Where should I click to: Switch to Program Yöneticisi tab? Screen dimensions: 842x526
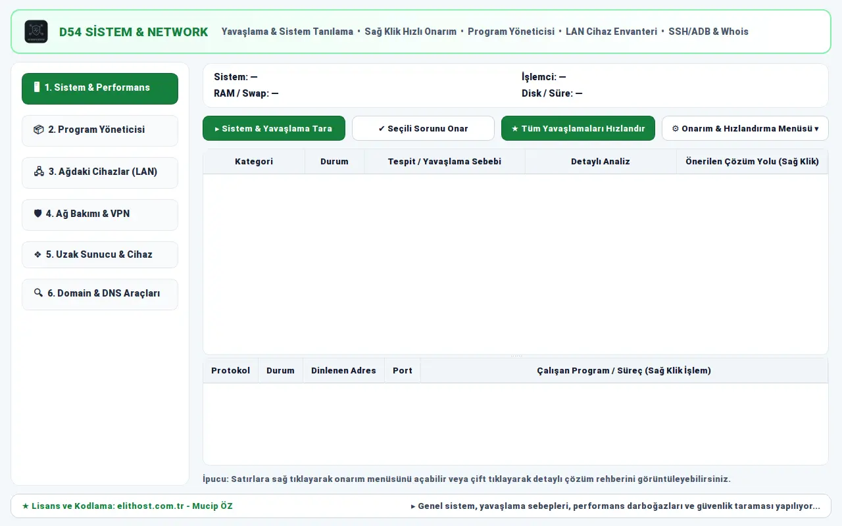click(100, 130)
